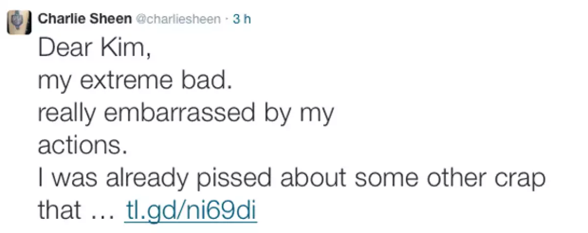
Task: Click the @charliesheen handle
Action: (x=177, y=19)
